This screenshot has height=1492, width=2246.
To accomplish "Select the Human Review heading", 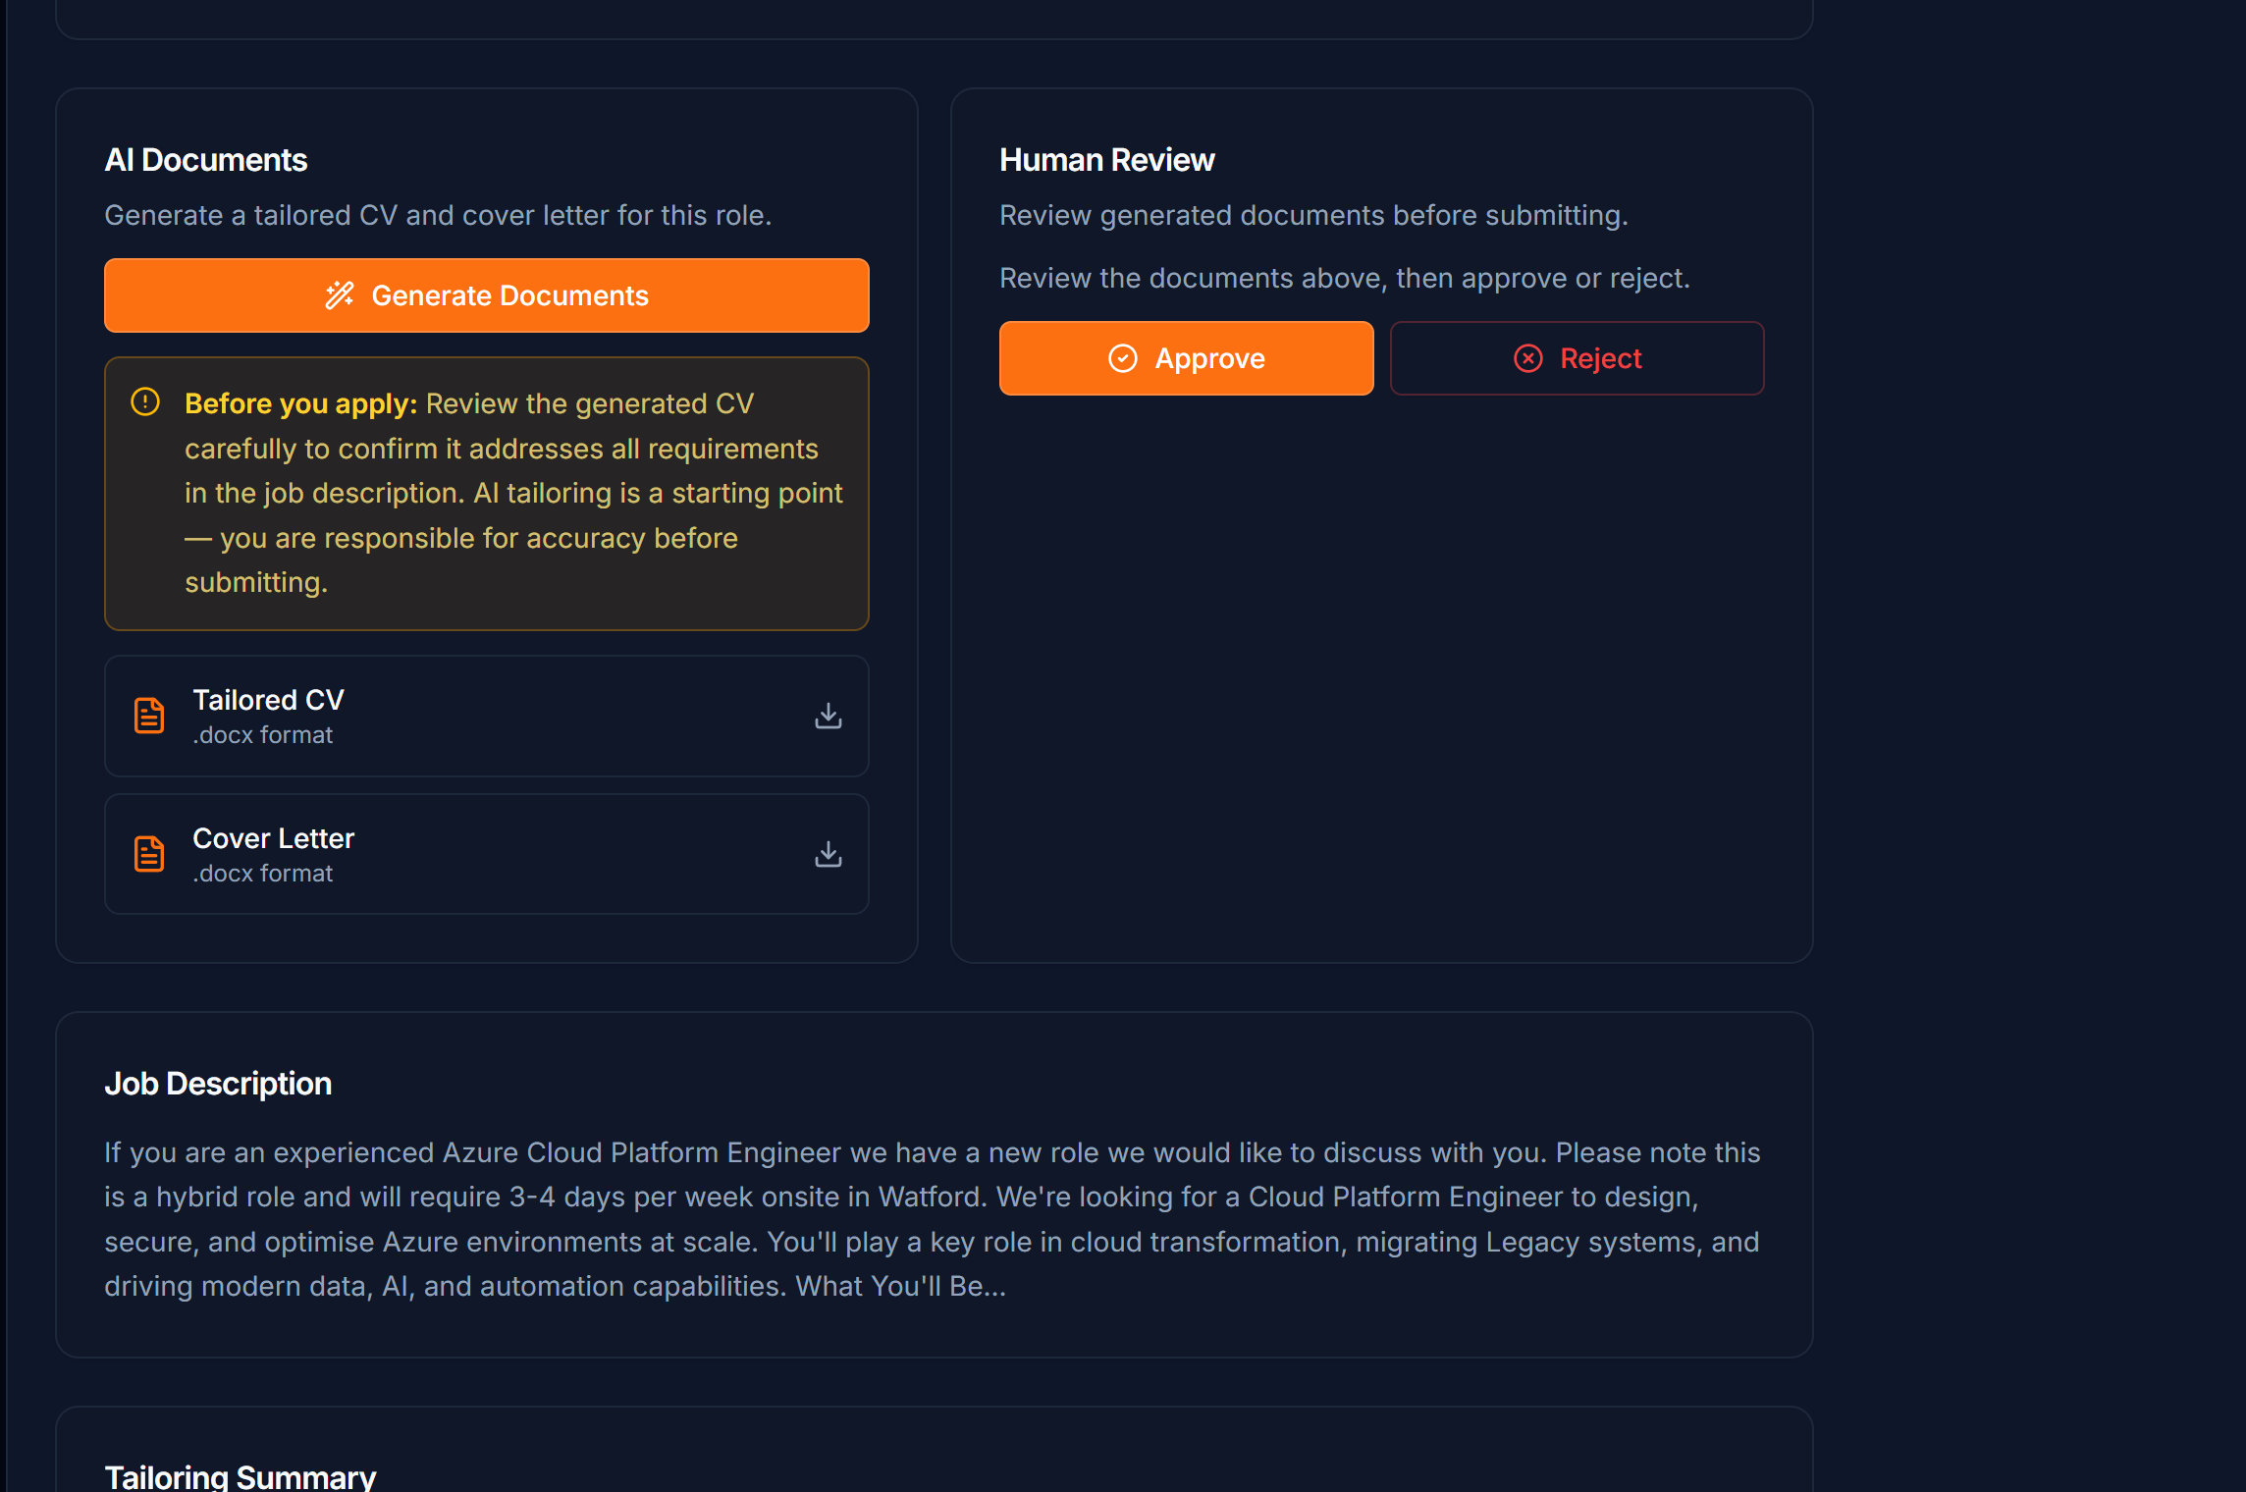I will [1106, 160].
